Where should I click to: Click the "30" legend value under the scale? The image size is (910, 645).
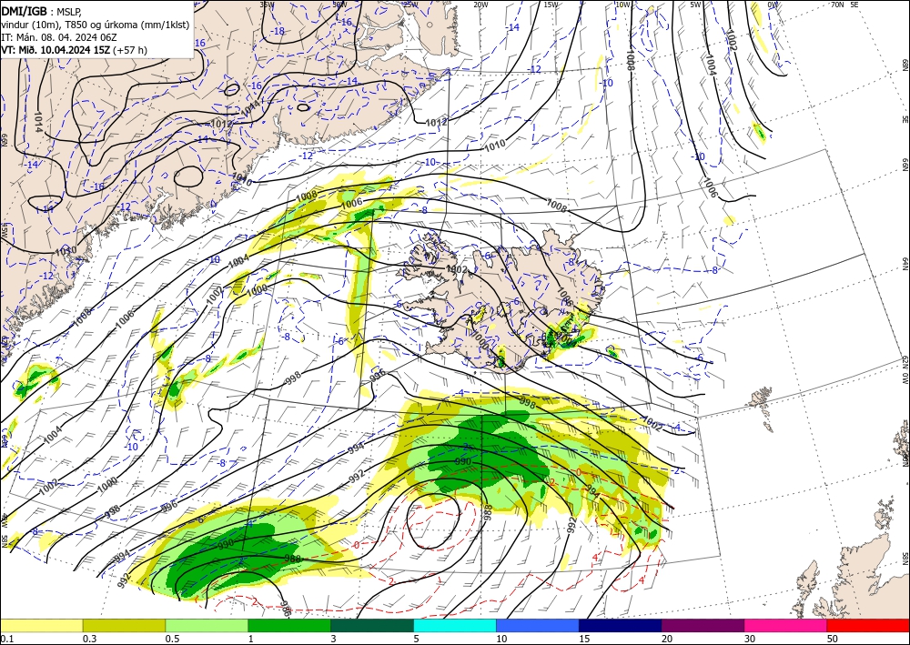[x=750, y=639]
